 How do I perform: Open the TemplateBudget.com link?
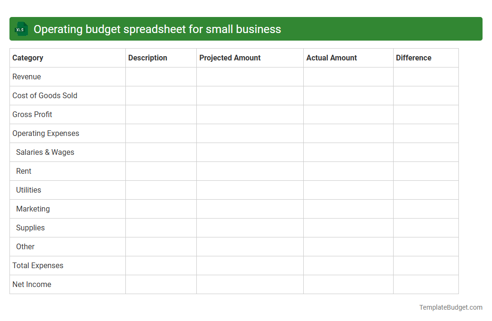click(450, 307)
